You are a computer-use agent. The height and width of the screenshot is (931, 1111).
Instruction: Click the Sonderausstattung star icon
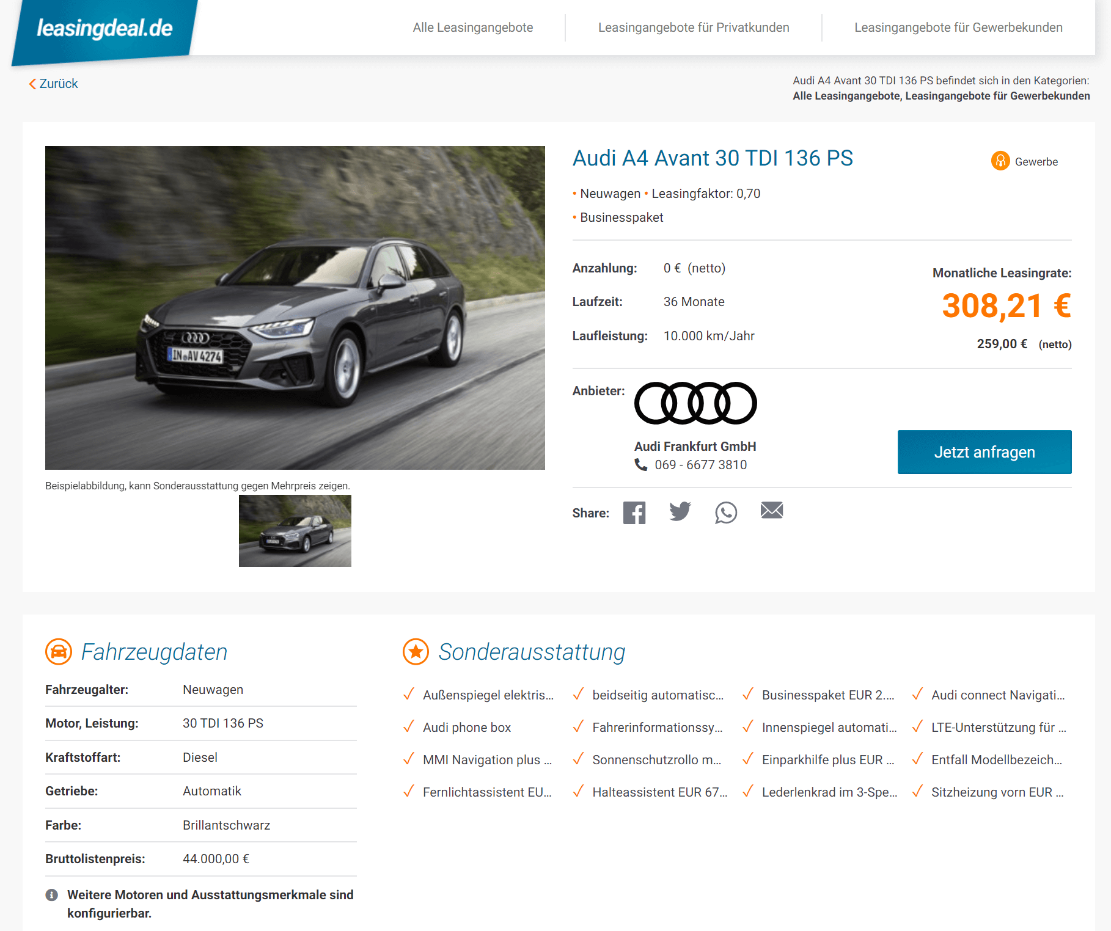click(416, 652)
